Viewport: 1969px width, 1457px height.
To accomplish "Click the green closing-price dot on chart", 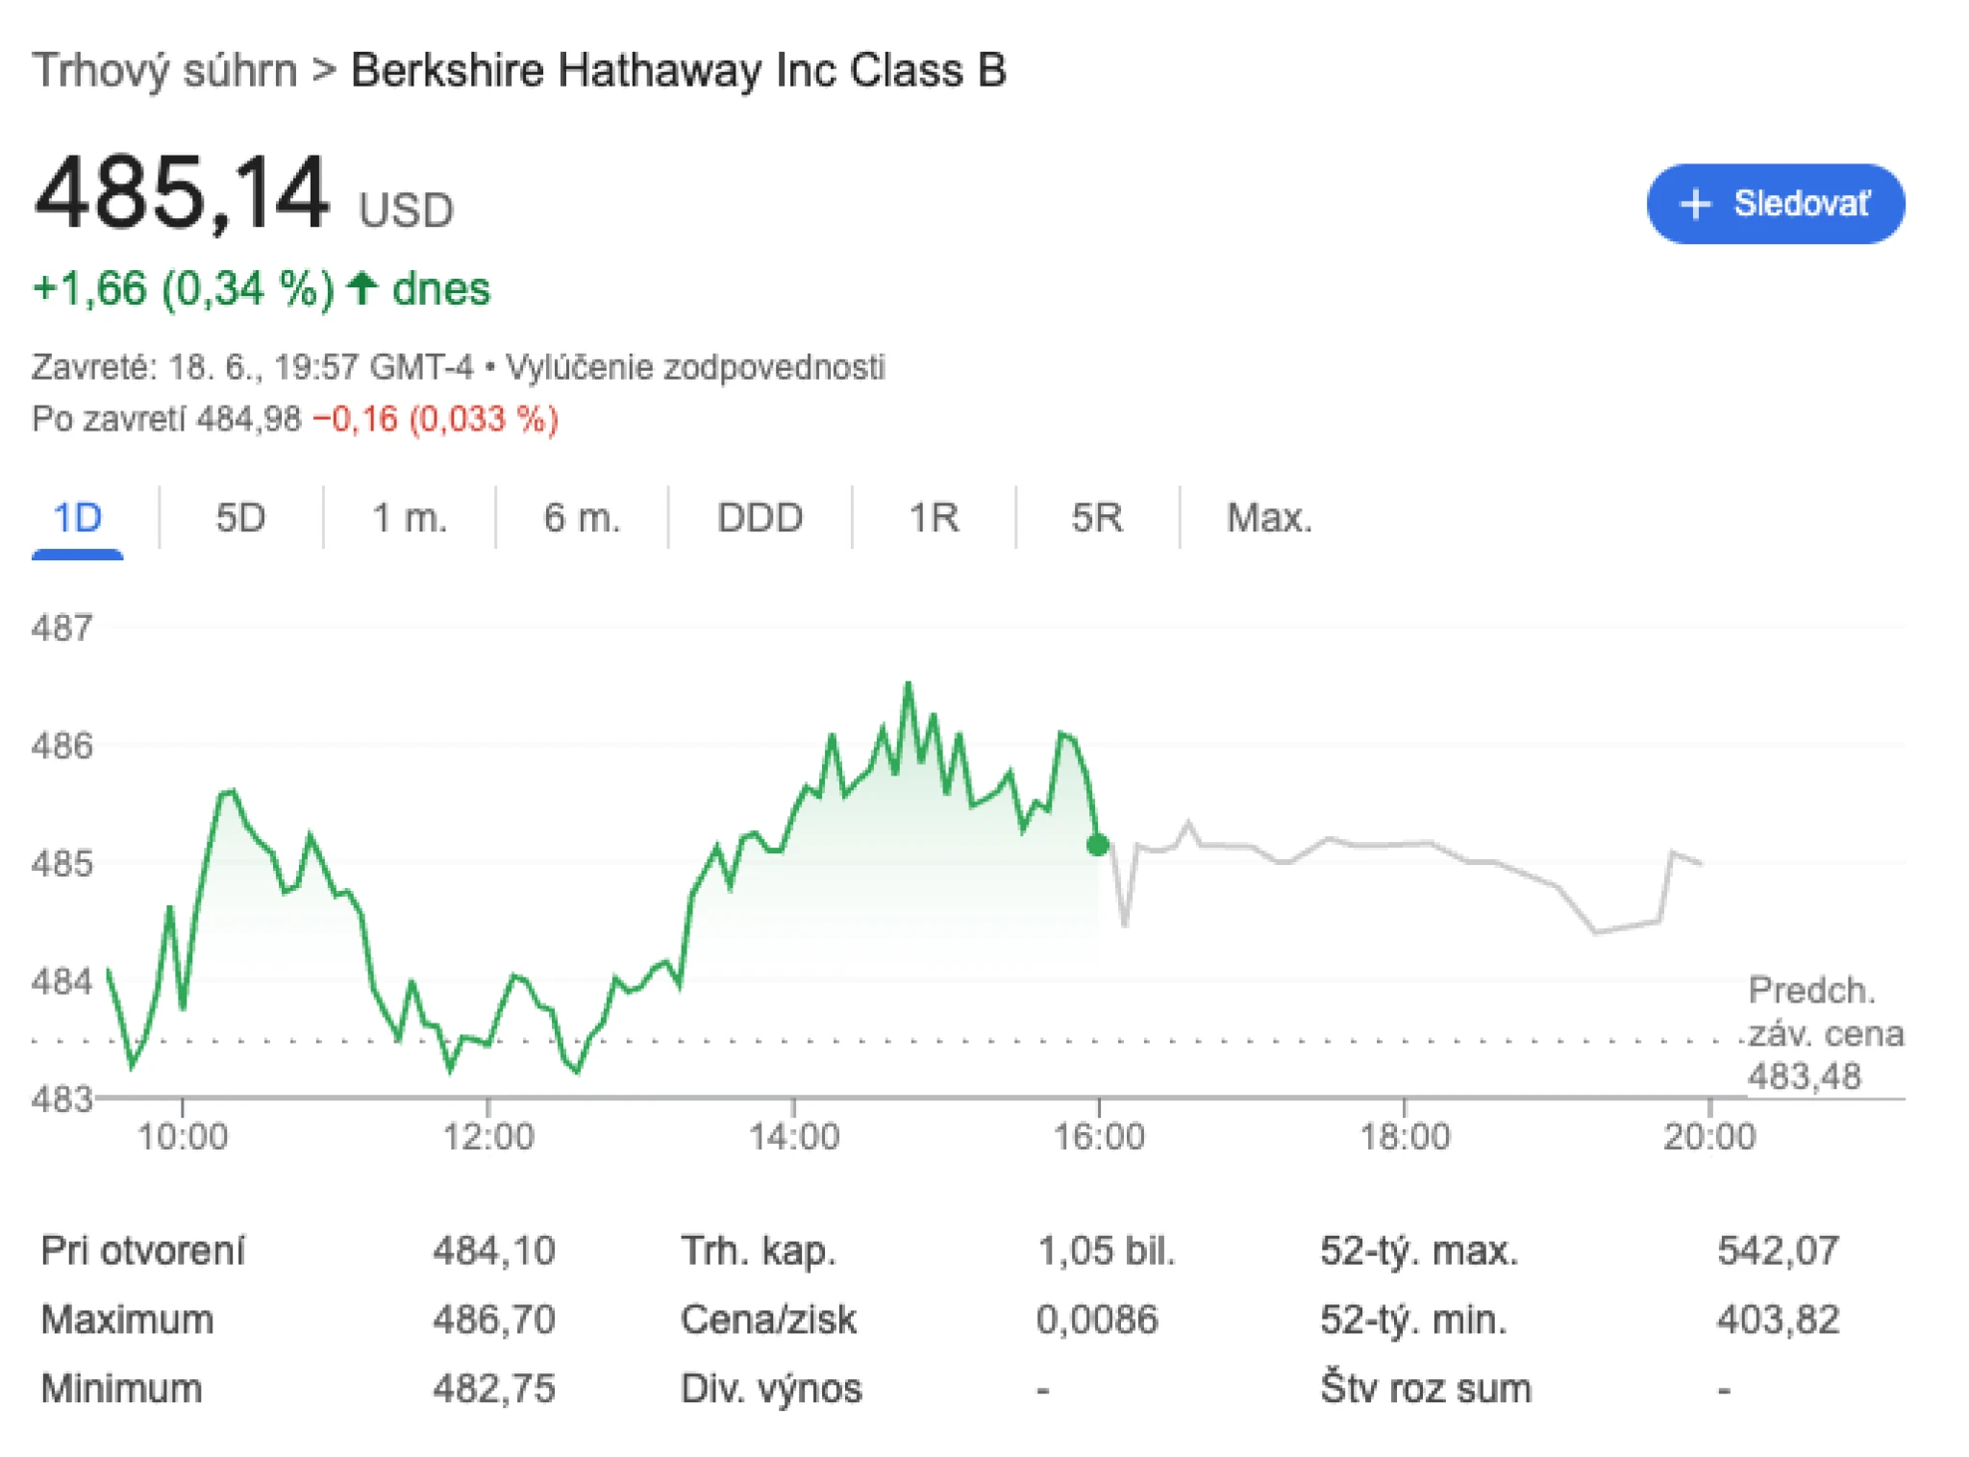I will [x=1097, y=845].
